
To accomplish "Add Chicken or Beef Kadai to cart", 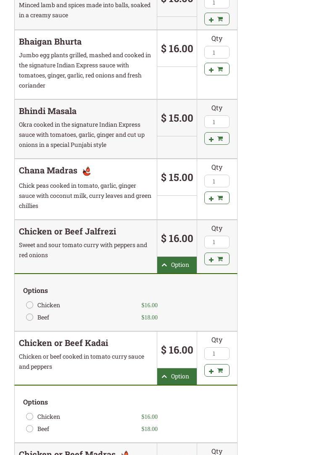I will tap(216, 370).
